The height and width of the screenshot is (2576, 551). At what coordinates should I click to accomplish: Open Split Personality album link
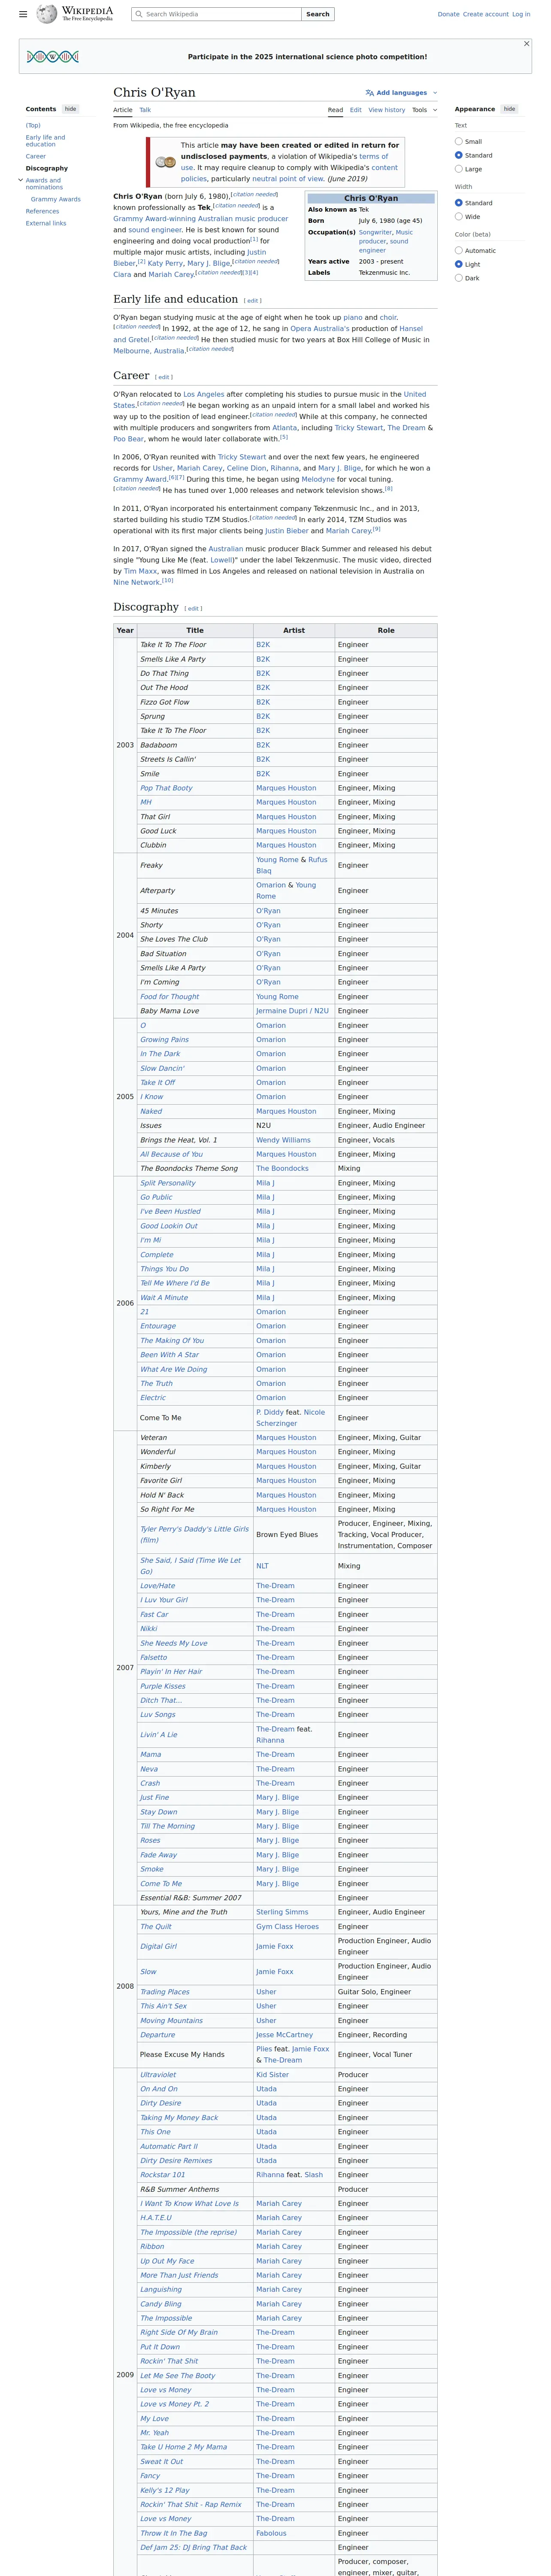pos(168,1183)
